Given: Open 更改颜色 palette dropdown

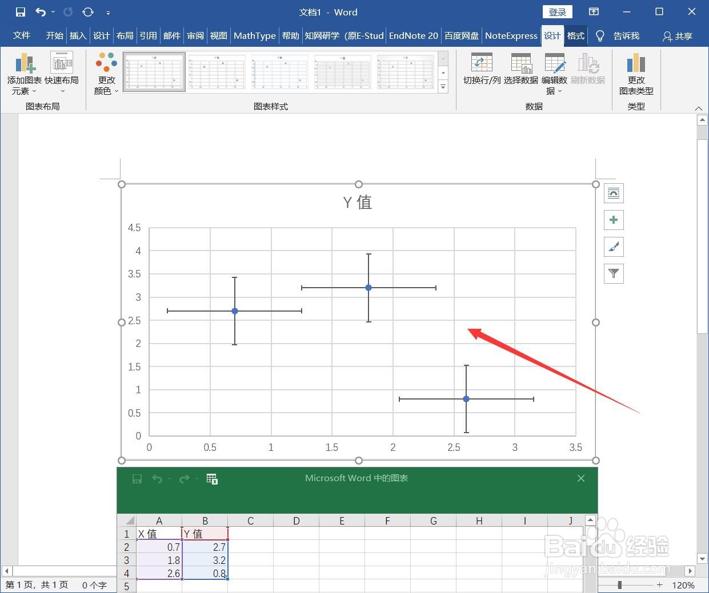Looking at the screenshot, I should pyautogui.click(x=106, y=74).
